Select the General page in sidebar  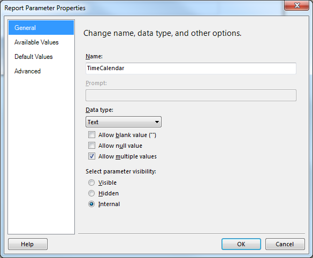(41, 27)
